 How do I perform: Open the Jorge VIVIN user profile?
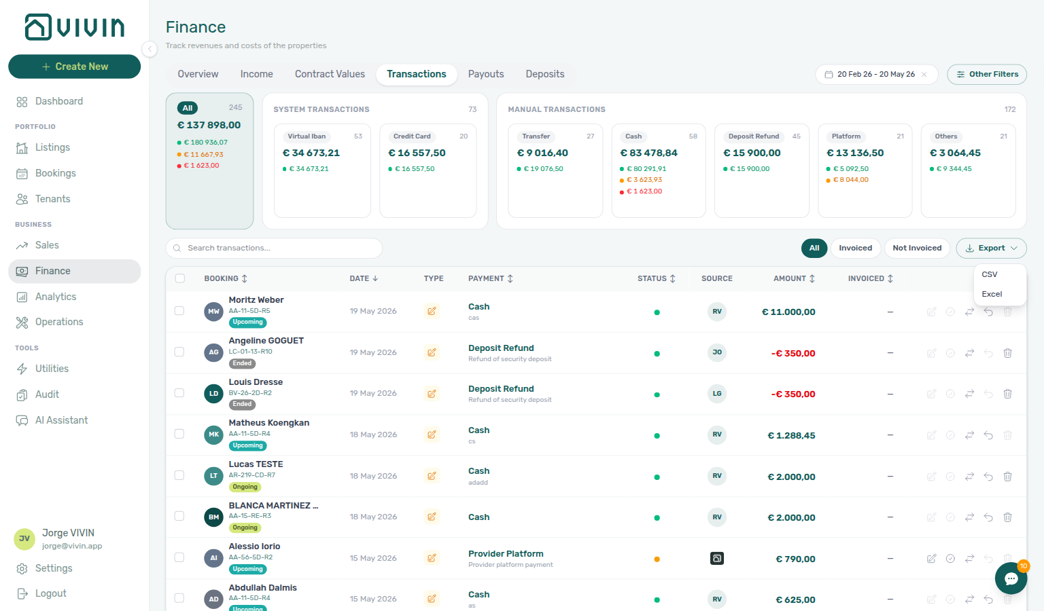pos(74,539)
